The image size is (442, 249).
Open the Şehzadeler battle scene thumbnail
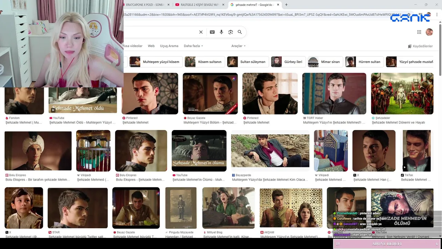coord(402,93)
